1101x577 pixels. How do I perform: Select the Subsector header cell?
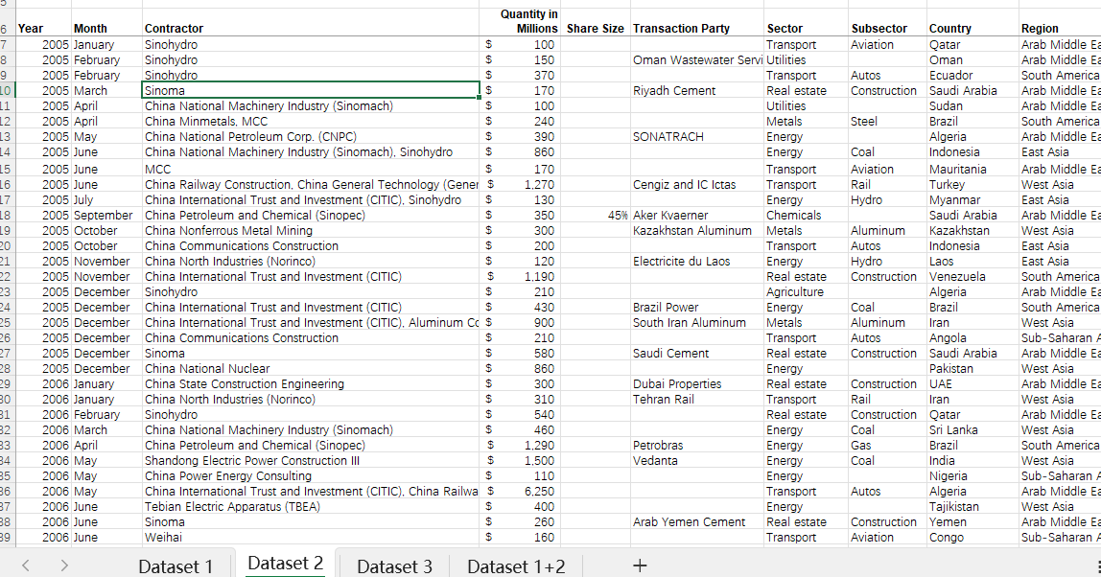pos(887,22)
